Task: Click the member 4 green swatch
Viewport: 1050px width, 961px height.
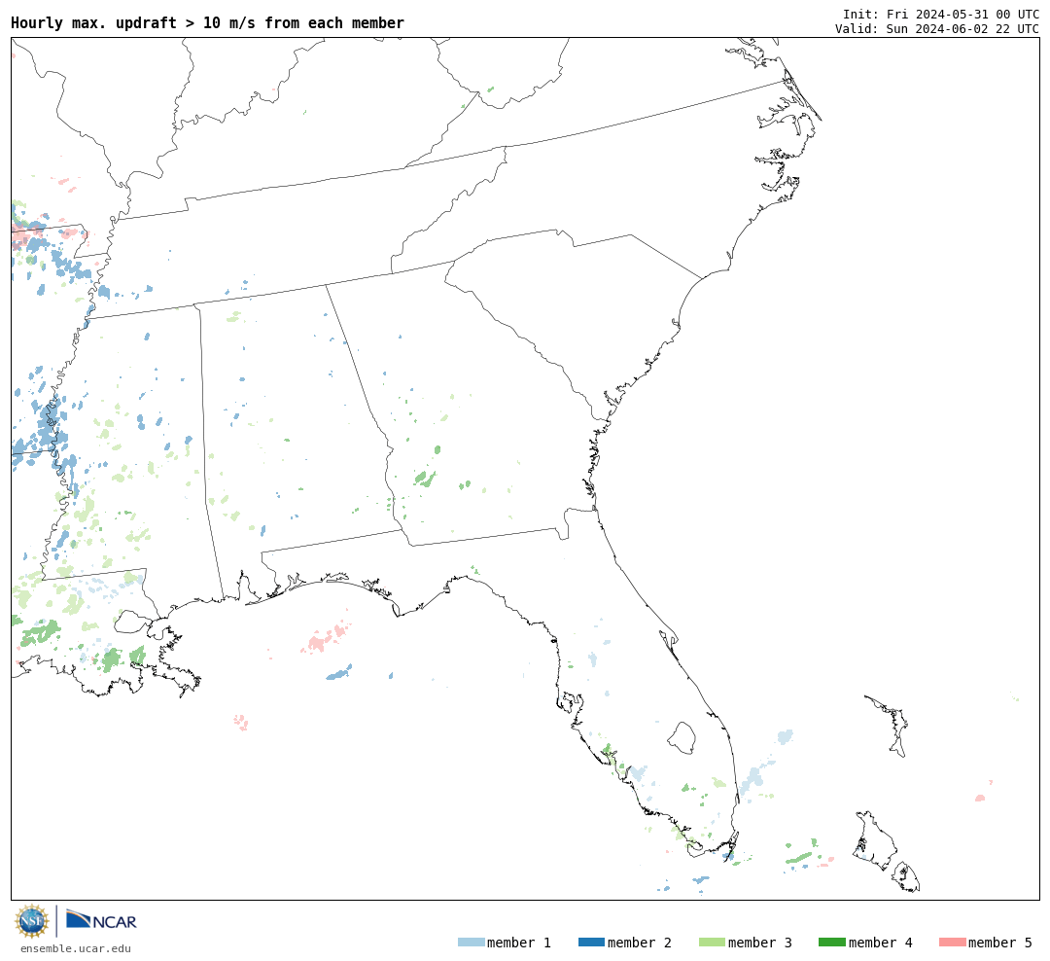Action: 832,943
